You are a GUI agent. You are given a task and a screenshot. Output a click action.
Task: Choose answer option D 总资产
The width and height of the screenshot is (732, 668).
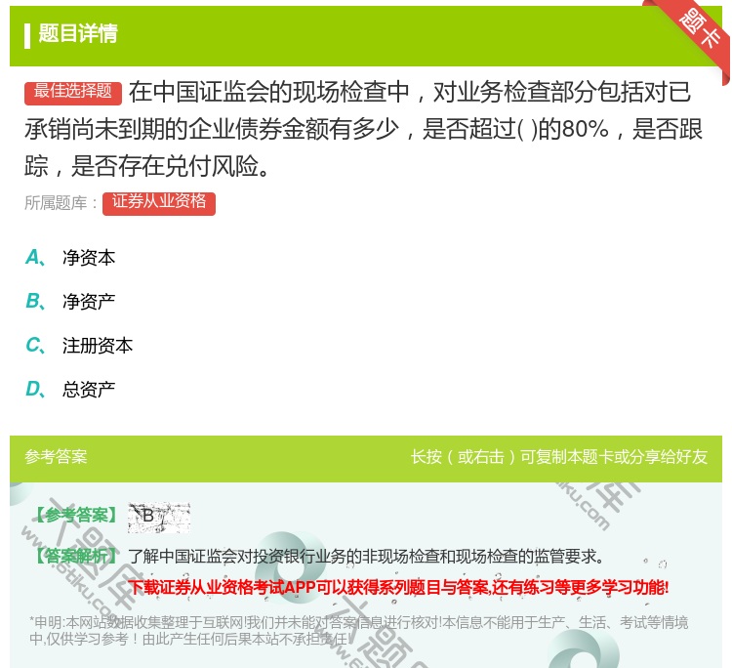coord(70,389)
